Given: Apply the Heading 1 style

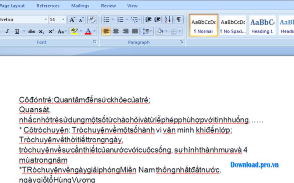Looking at the screenshot, I should click(x=262, y=25).
